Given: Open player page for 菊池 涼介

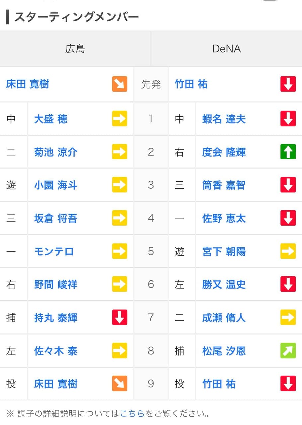Looking at the screenshot, I should tap(56, 152).
